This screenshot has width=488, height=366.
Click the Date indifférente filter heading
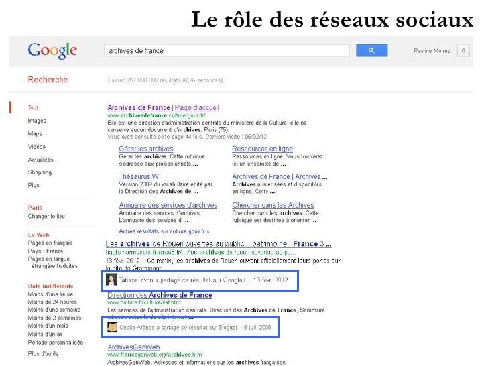click(x=50, y=286)
